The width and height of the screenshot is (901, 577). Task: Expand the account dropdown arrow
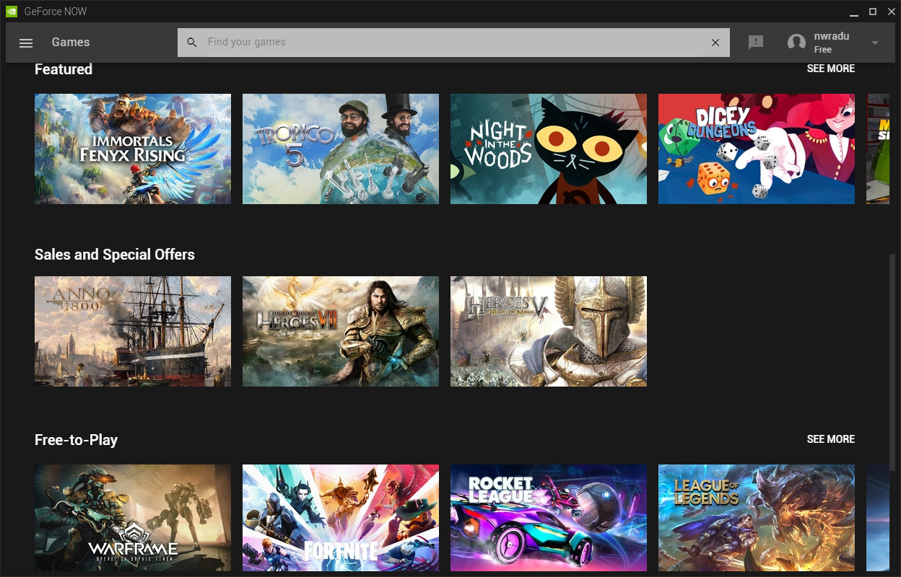(x=875, y=43)
